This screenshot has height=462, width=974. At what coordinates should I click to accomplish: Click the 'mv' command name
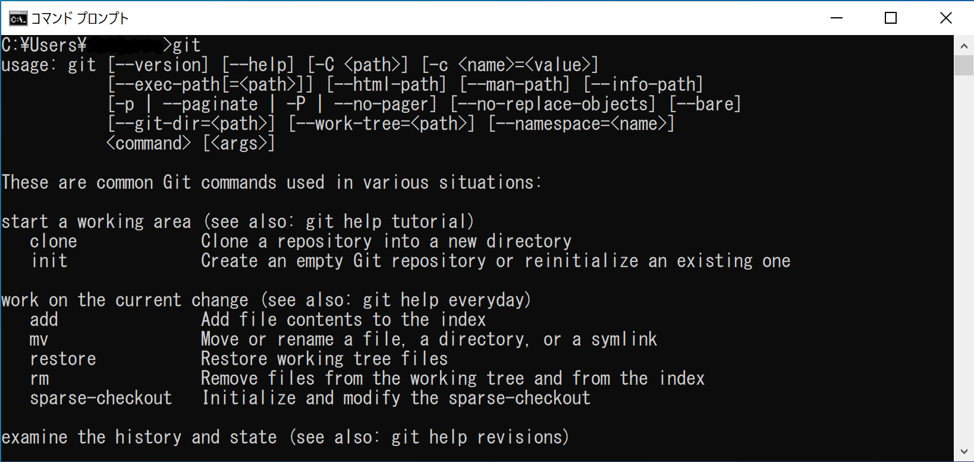(x=39, y=340)
